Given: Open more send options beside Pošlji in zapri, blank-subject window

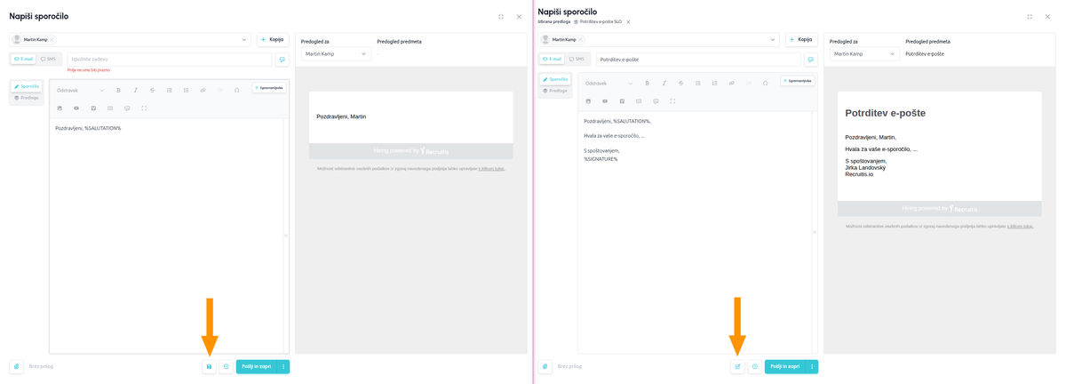Looking at the screenshot, I should pos(283,366).
